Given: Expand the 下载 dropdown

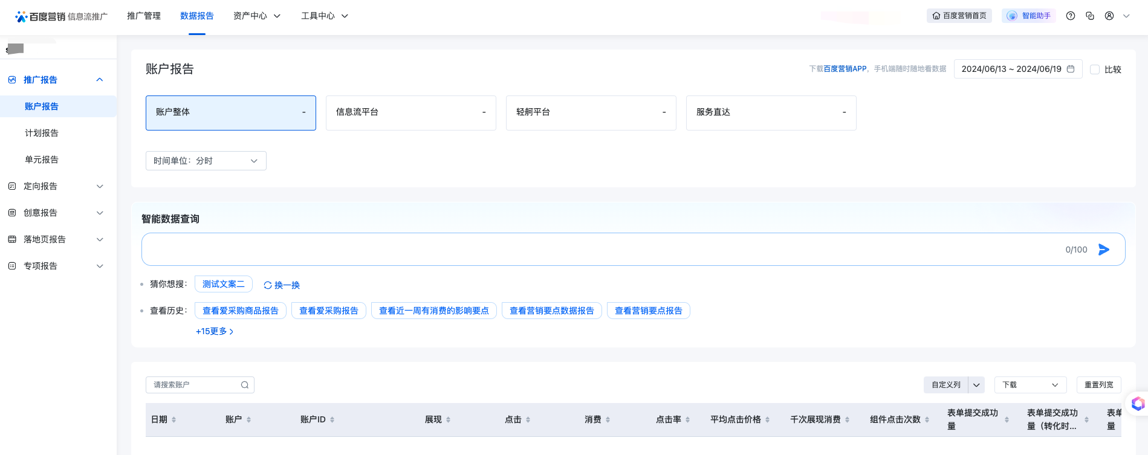Looking at the screenshot, I should coord(1030,385).
